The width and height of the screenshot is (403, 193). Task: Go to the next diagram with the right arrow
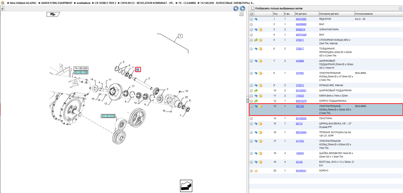[x=242, y=8]
